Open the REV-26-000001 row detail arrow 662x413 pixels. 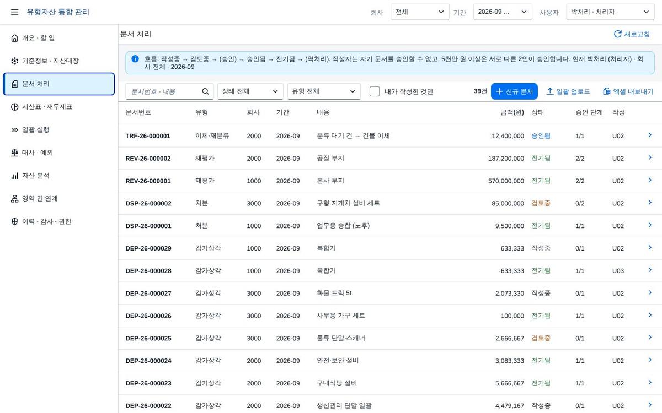coord(650,180)
